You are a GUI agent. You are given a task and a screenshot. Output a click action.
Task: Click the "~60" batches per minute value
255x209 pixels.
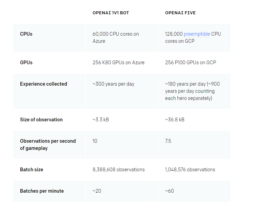point(169,191)
